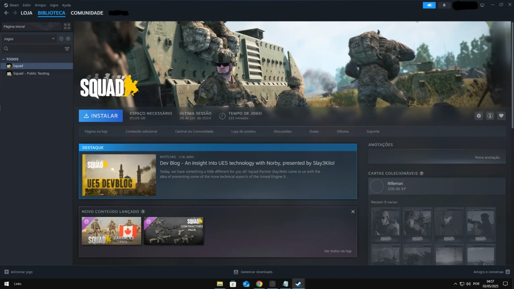Collapse the TODOS games section
This screenshot has height=289, width=514.
pos(4,59)
